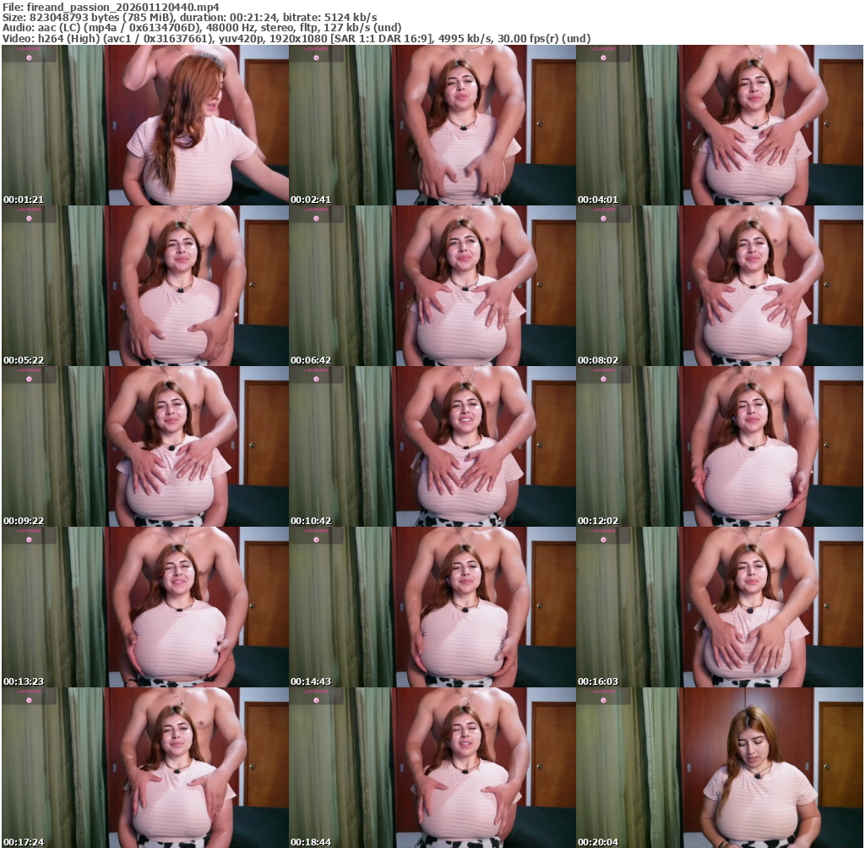Click the 00:14:43 timestamp label

pyautogui.click(x=311, y=681)
